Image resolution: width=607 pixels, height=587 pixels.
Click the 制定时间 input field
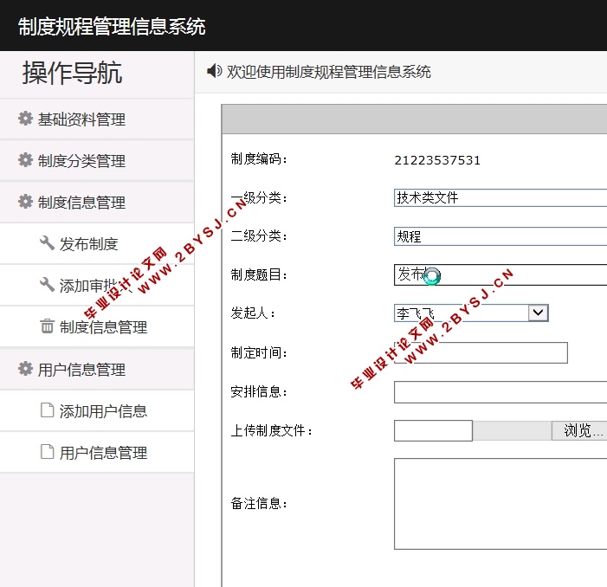click(x=481, y=352)
